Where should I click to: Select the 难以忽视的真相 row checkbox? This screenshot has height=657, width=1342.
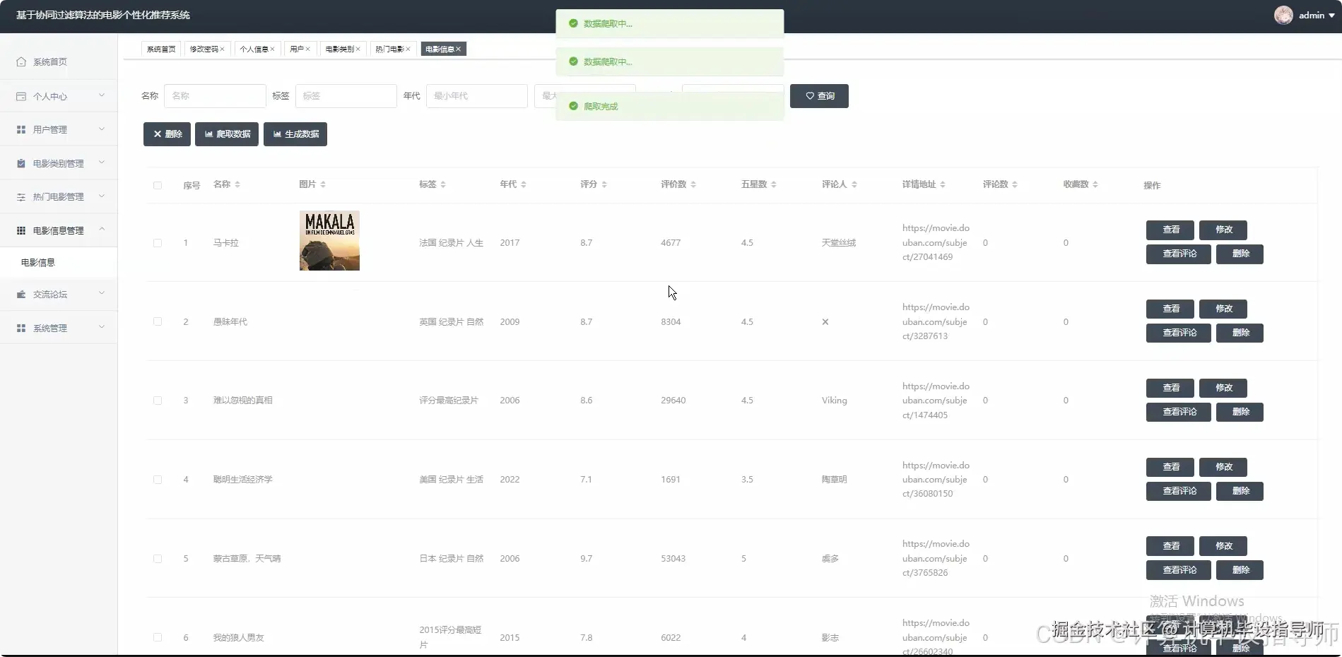pos(158,401)
